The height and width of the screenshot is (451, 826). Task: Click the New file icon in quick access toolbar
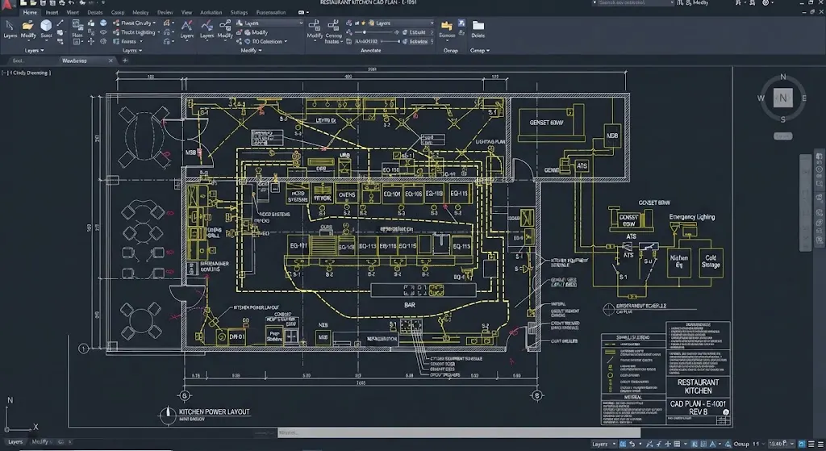pos(23,2)
